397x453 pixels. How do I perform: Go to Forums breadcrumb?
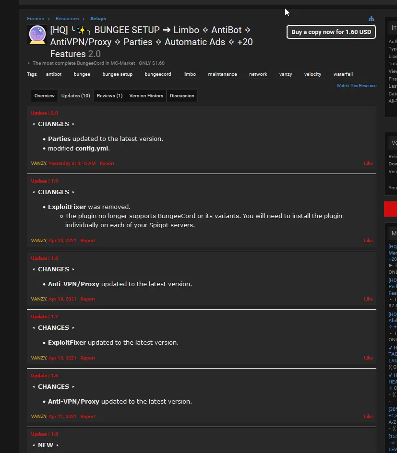point(36,19)
